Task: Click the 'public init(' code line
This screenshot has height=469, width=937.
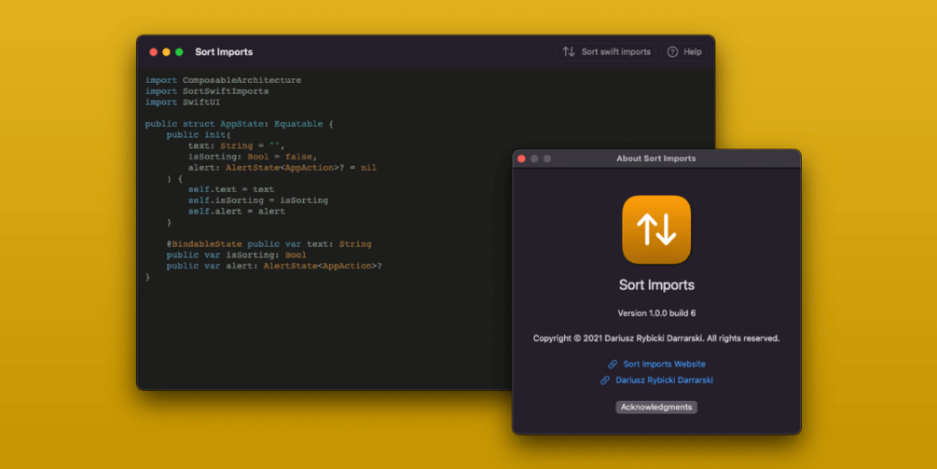Action: point(199,134)
